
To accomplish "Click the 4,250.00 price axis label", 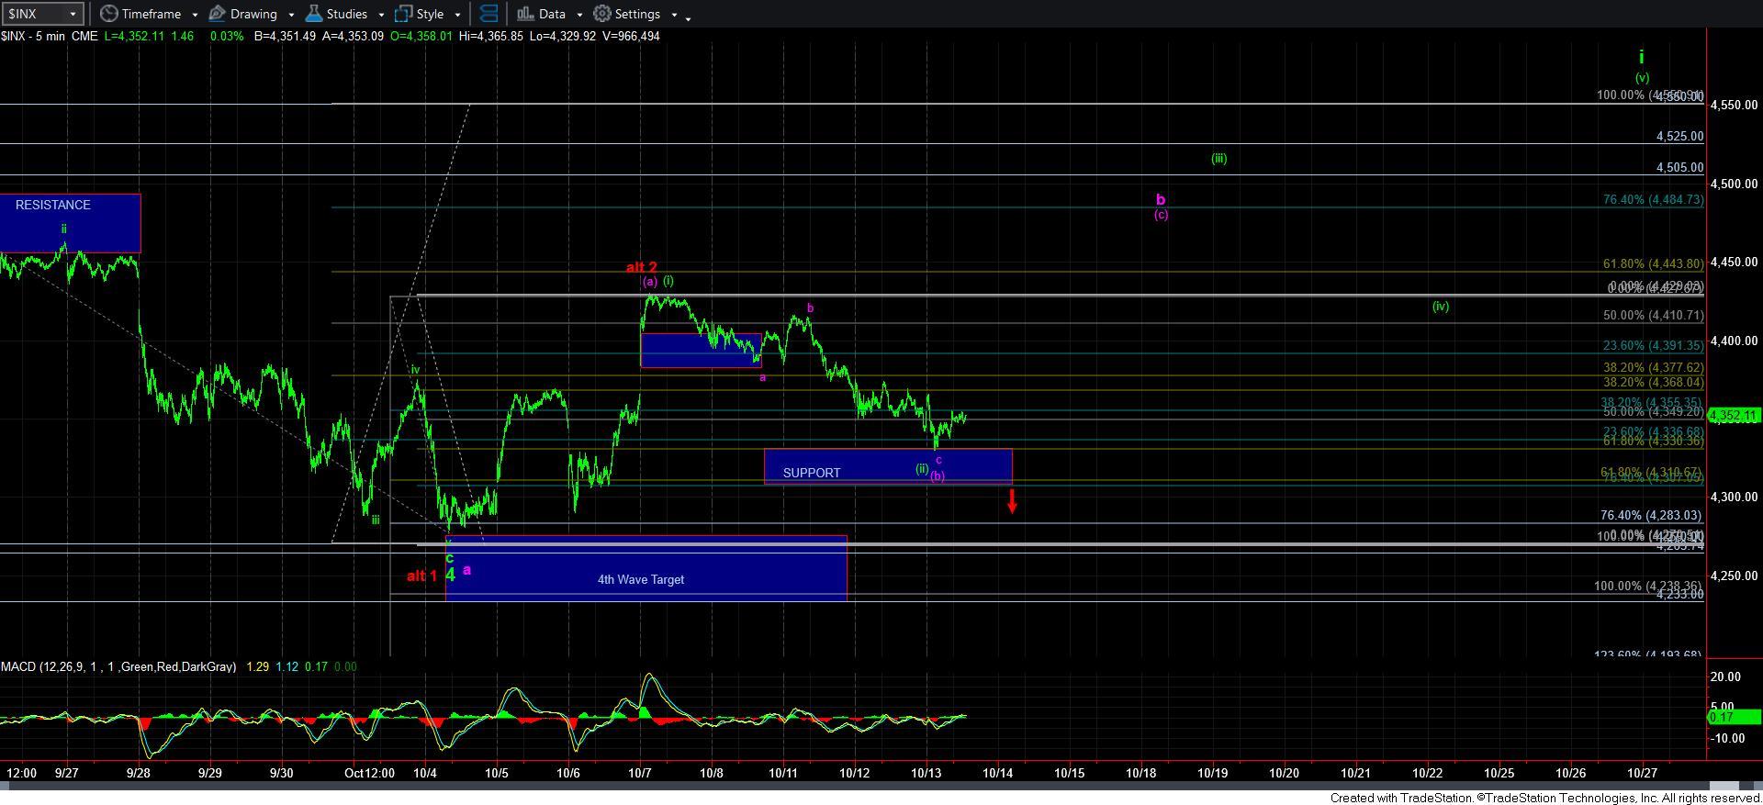I will coord(1733,576).
